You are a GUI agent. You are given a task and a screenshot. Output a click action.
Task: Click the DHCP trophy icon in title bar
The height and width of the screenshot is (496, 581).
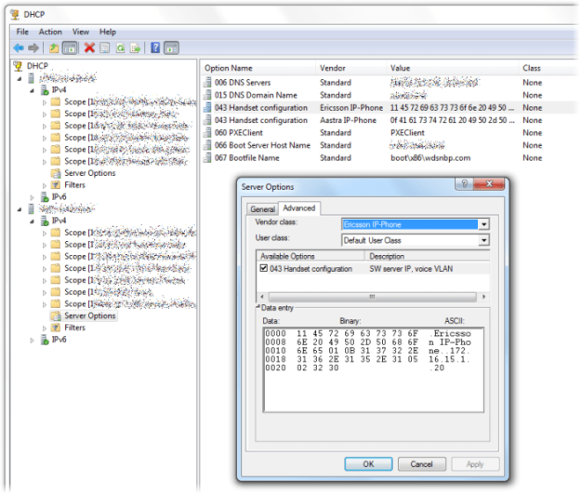pyautogui.click(x=15, y=15)
